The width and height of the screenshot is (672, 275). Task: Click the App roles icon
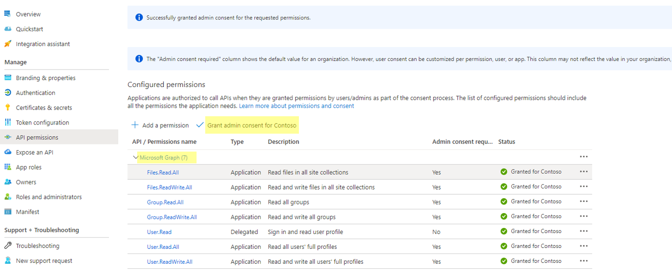pos(8,167)
